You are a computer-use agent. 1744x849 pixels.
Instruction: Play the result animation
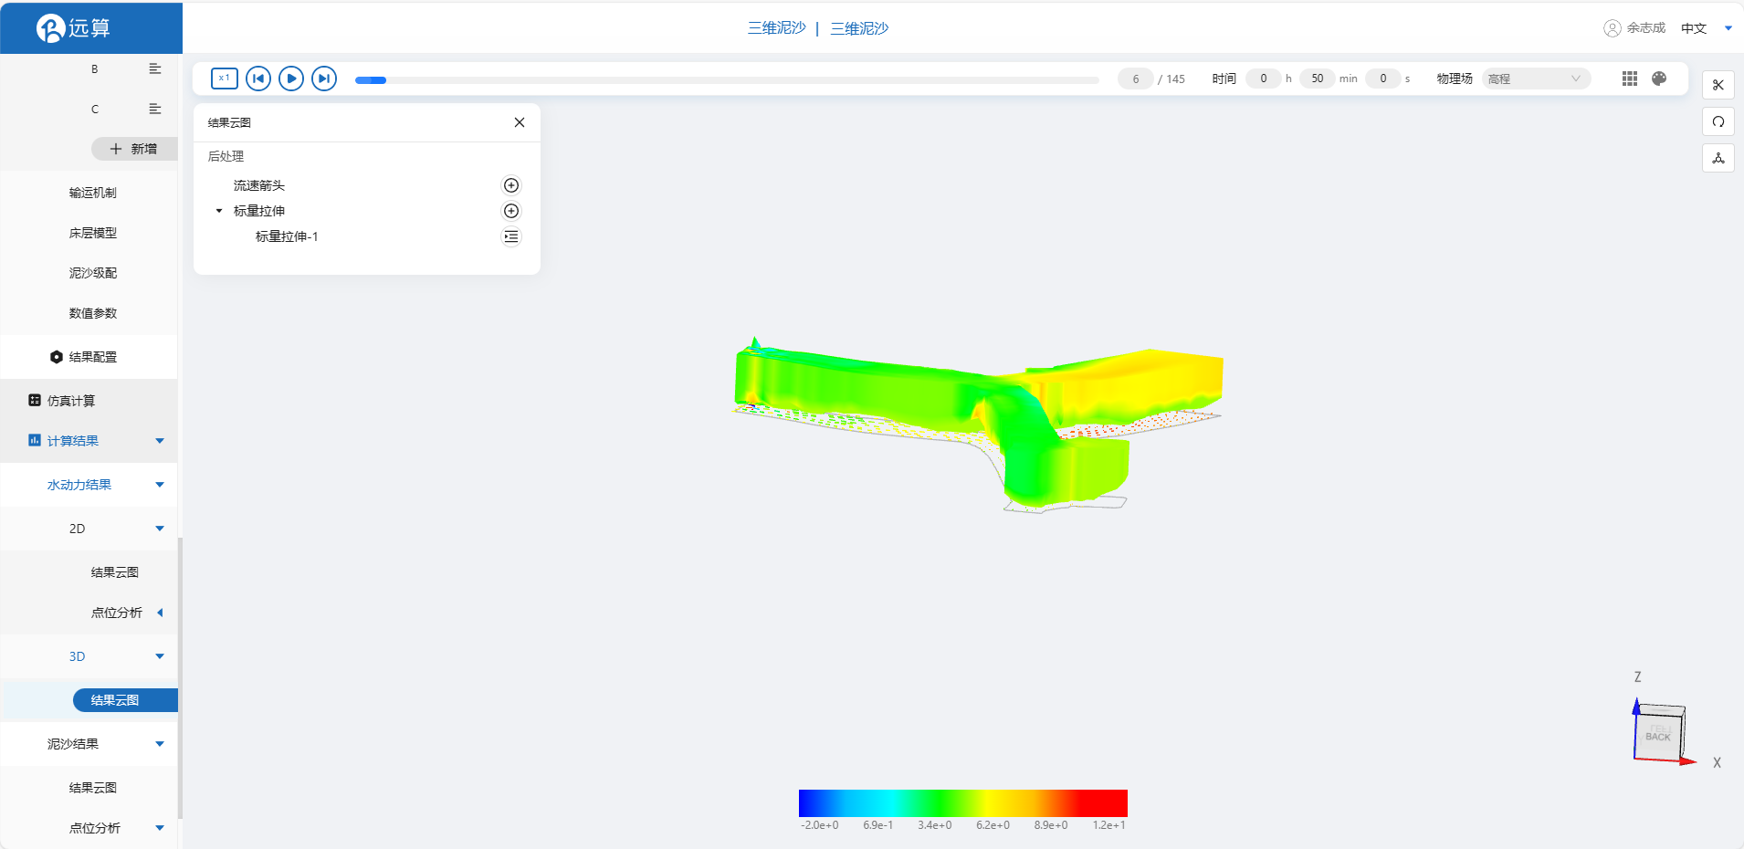(x=291, y=79)
